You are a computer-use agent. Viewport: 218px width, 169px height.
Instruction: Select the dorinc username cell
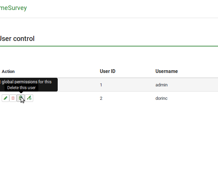pos(162,98)
